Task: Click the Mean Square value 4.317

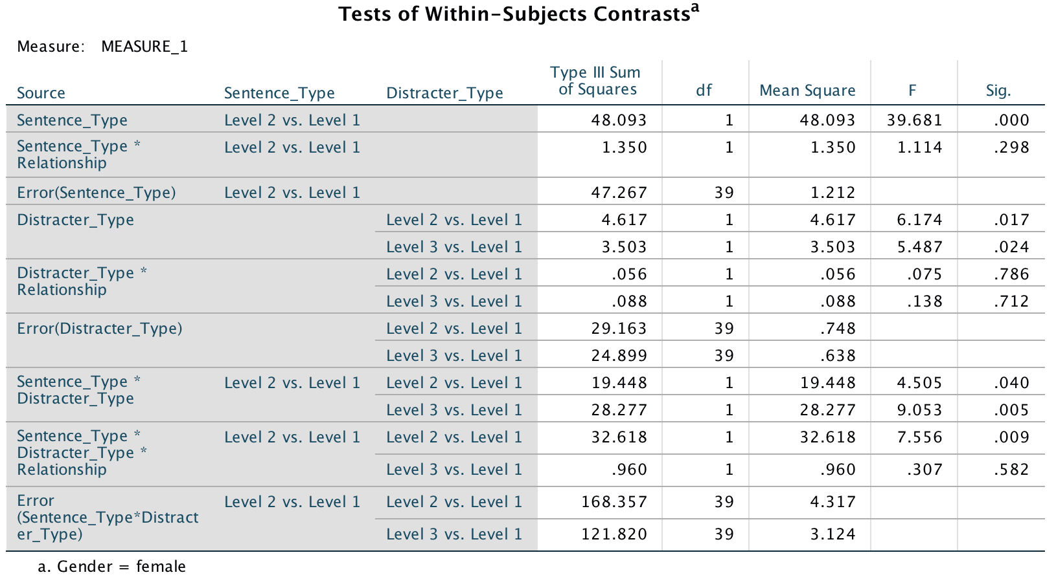Action: pyautogui.click(x=832, y=502)
